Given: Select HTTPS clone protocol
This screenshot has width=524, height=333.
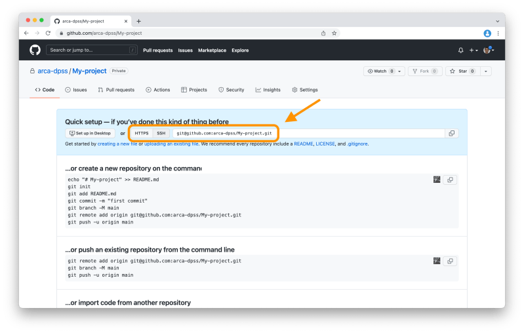Looking at the screenshot, I should pyautogui.click(x=142, y=133).
